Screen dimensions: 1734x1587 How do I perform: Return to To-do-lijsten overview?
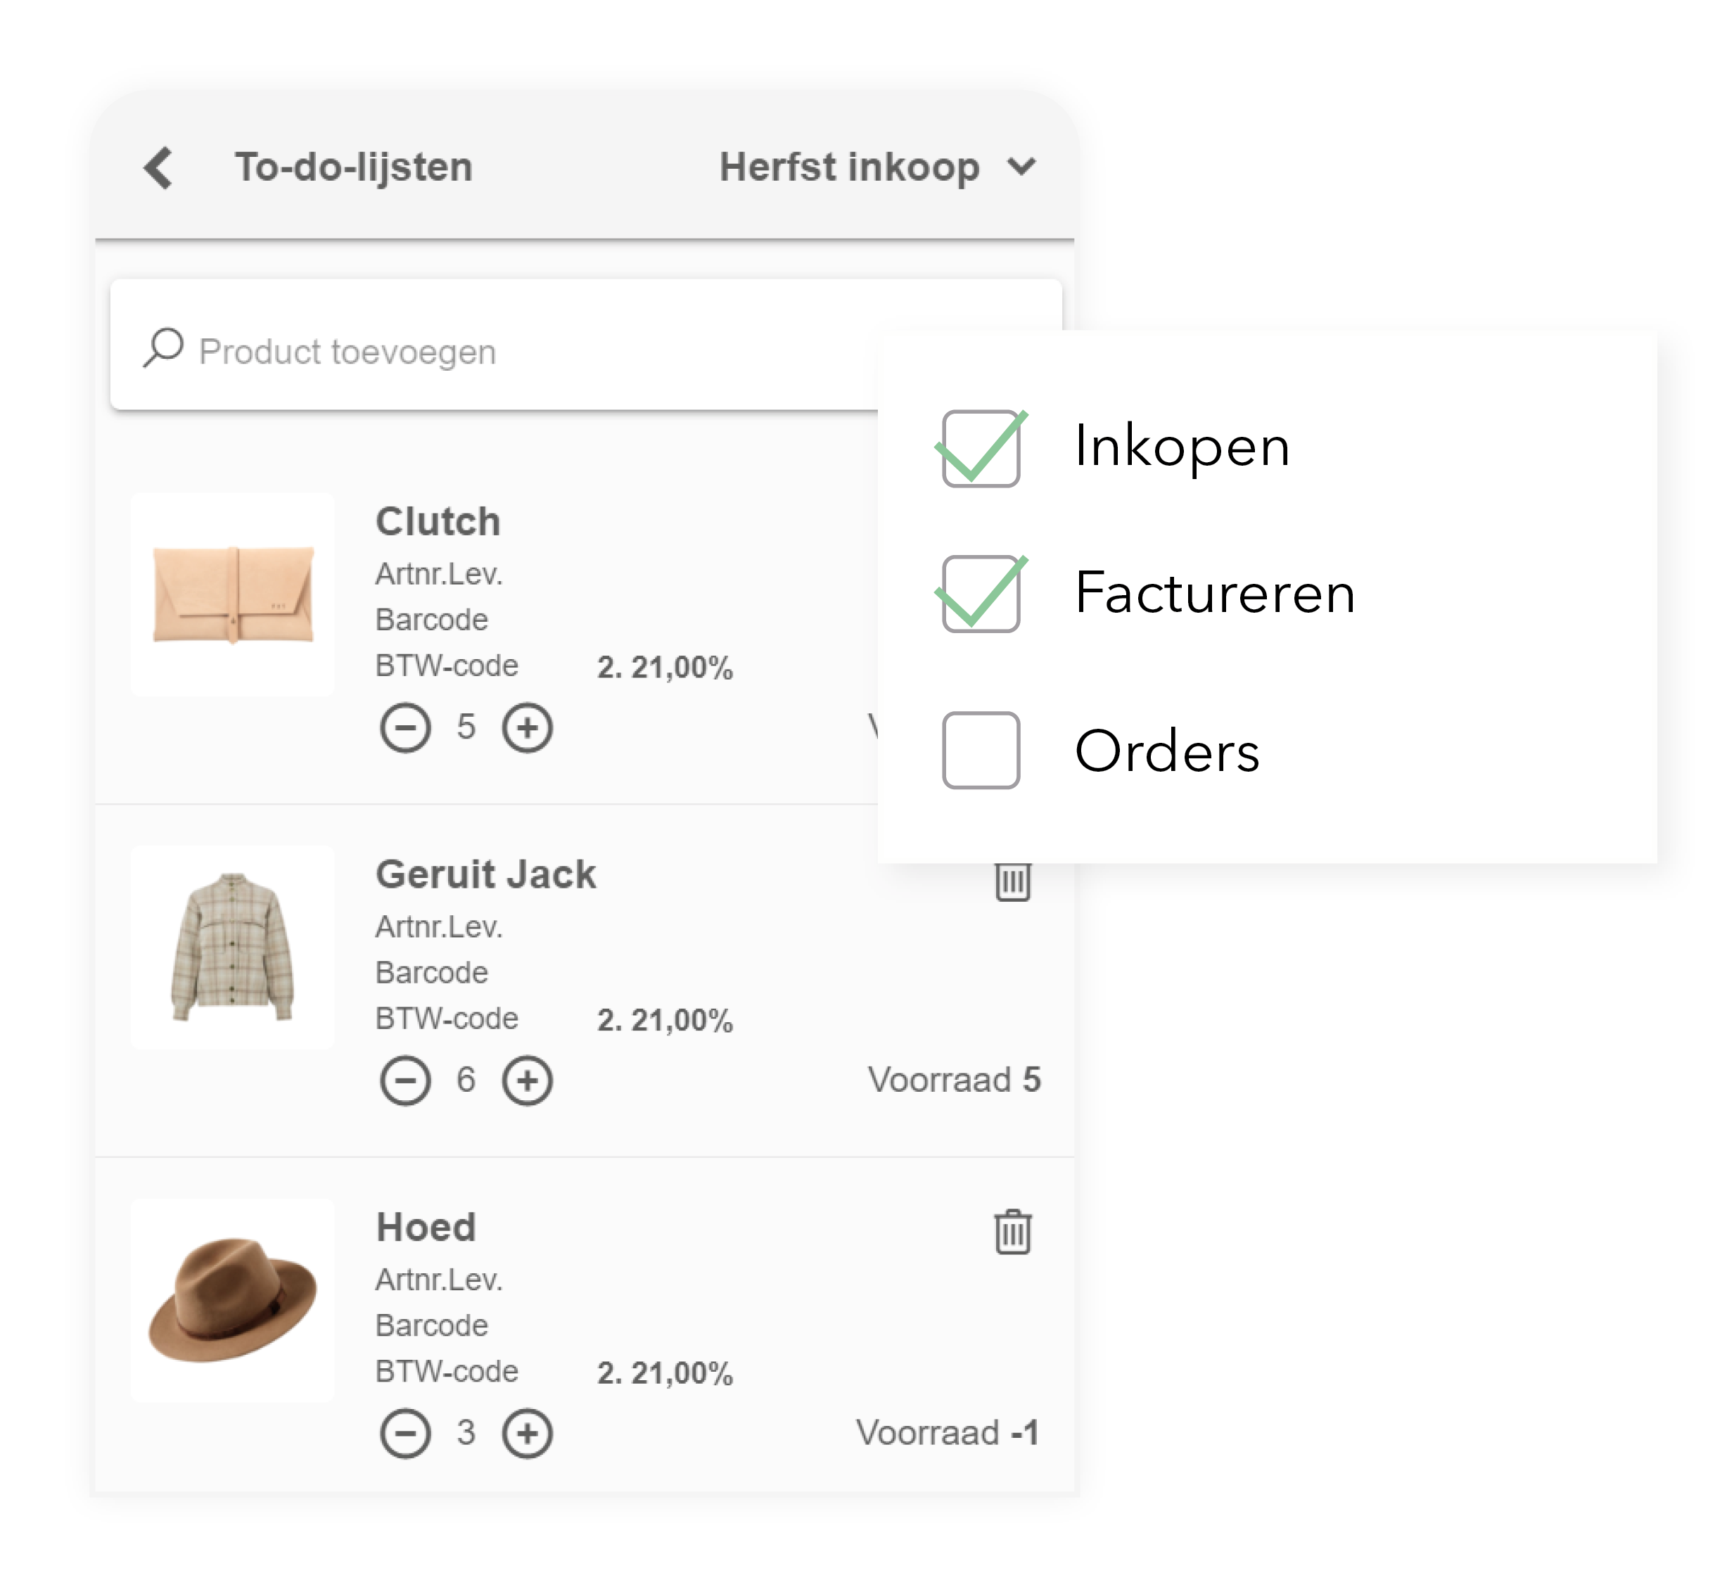pyautogui.click(x=354, y=167)
